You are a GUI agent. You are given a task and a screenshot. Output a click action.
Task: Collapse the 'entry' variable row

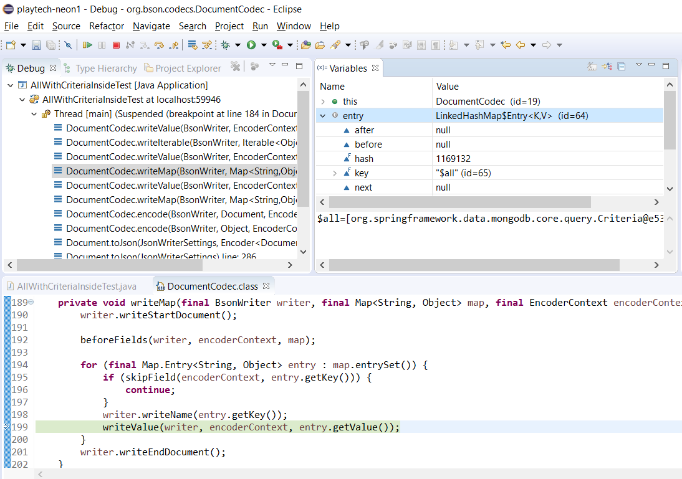click(x=322, y=115)
